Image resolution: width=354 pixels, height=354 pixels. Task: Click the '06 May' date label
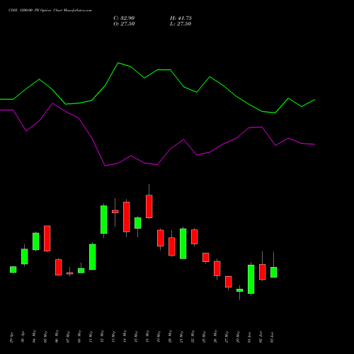57,336
